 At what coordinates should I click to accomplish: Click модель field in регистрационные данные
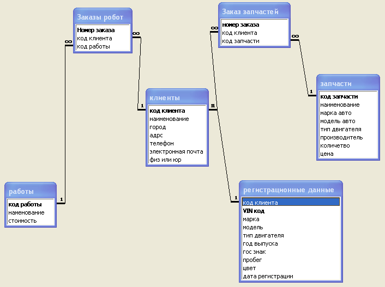(291, 227)
